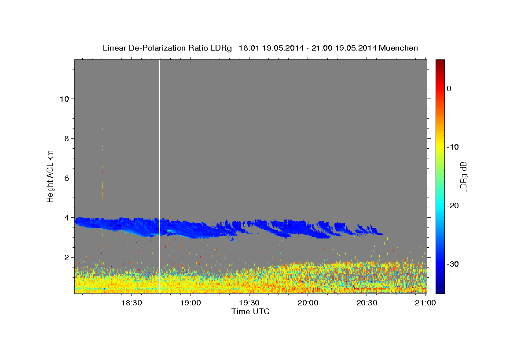Click the 18:30 time tick label

point(131,303)
